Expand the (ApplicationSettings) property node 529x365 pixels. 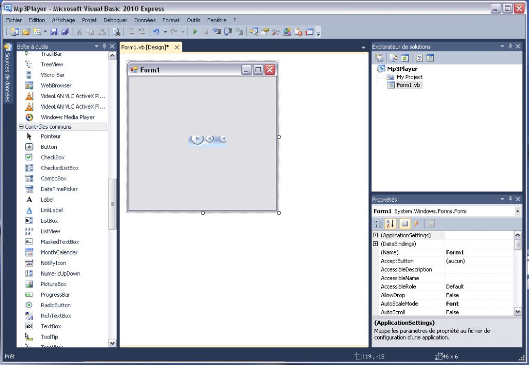tap(375, 235)
